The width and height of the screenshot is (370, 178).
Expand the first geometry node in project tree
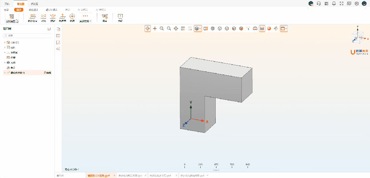(x=5, y=42)
